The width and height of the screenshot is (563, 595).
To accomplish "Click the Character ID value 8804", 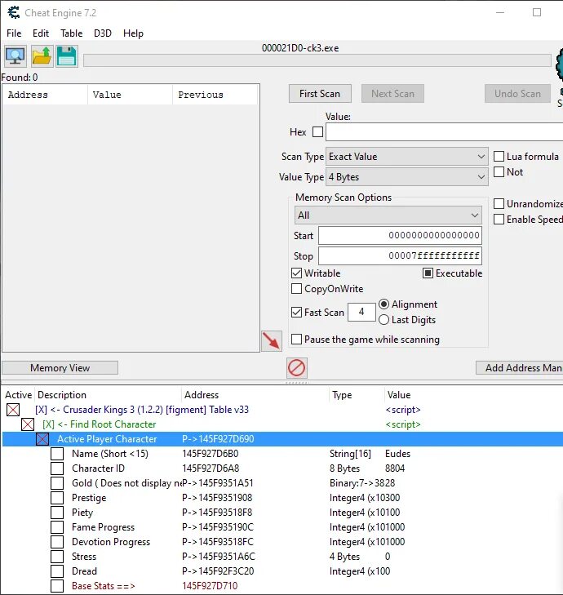I will pyautogui.click(x=395, y=468).
